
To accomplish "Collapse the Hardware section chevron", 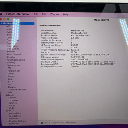I will (x=2, y=23).
